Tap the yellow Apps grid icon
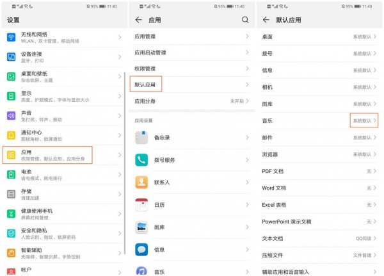Screen dimensions: 384x276 tap(11, 155)
